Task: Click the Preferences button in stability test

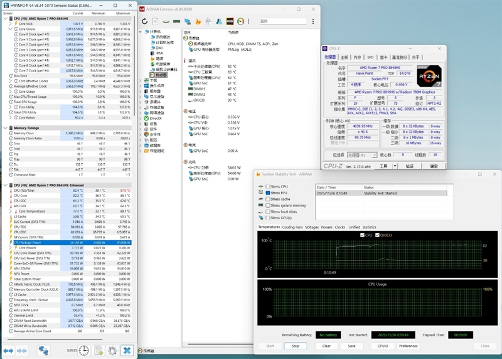Action: (408, 346)
